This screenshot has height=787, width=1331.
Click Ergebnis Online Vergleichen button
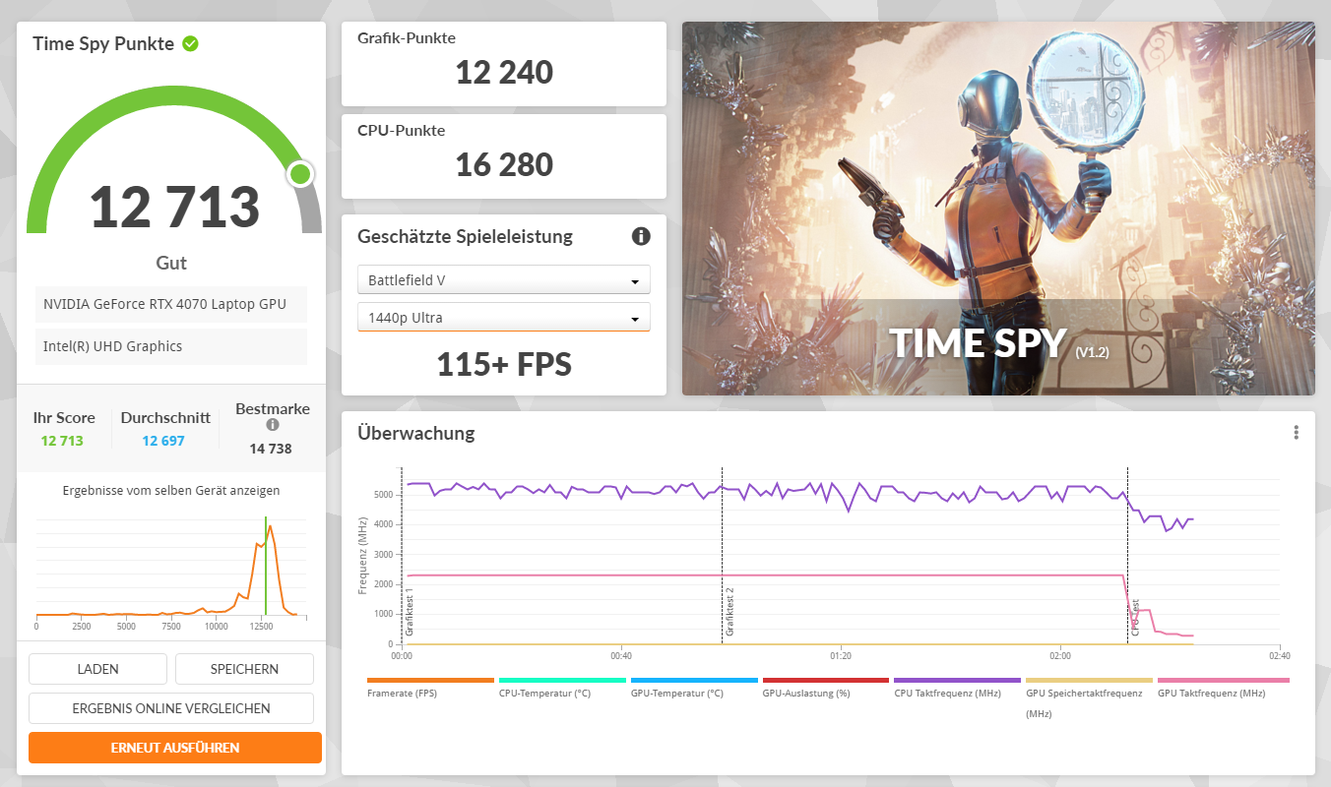point(171,708)
